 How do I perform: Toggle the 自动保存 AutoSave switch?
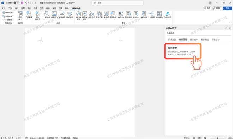[16, 3]
